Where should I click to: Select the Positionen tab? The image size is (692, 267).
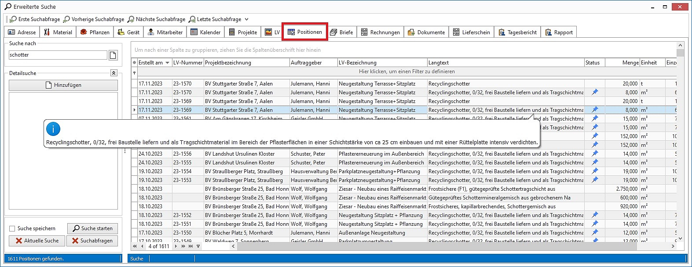coord(305,32)
